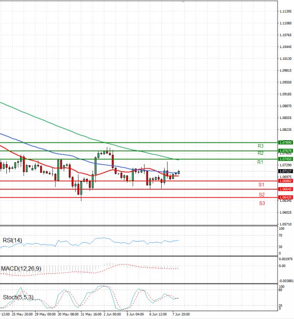Select the 1.06640 support price tag
This screenshot has width=294, height=319.
[x=286, y=189]
